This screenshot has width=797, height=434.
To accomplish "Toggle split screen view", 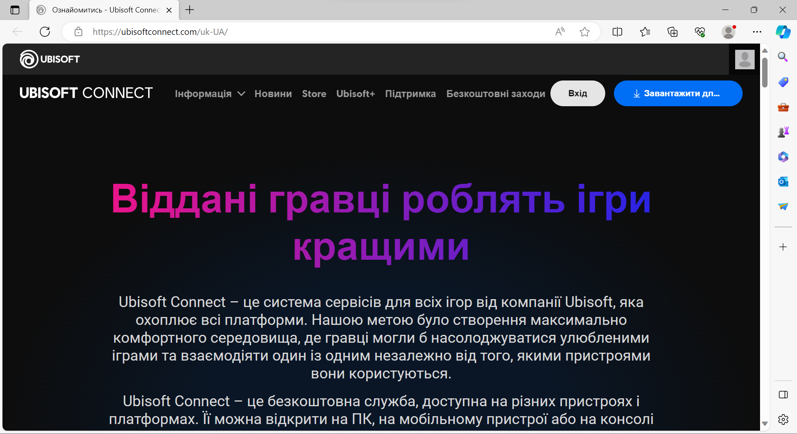I will click(x=617, y=32).
